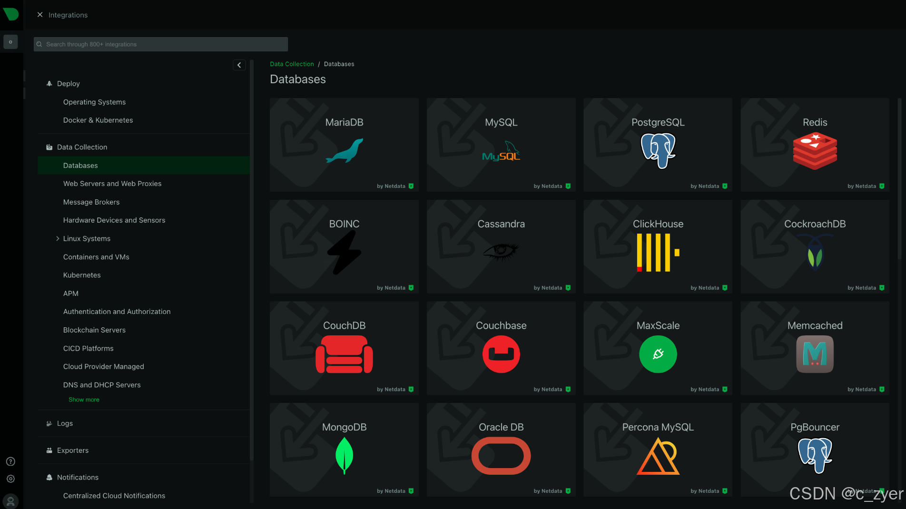Click the sidebar category list scrollbar
Viewport: 906px width, 509px height.
pos(251,261)
